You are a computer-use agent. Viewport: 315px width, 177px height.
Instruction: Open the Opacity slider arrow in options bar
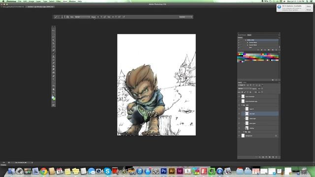pos(101,17)
